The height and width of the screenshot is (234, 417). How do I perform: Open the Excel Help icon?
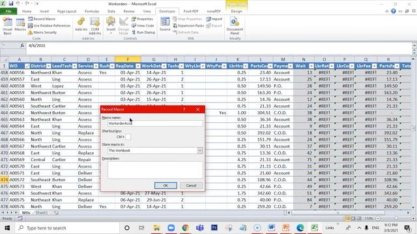(x=394, y=11)
